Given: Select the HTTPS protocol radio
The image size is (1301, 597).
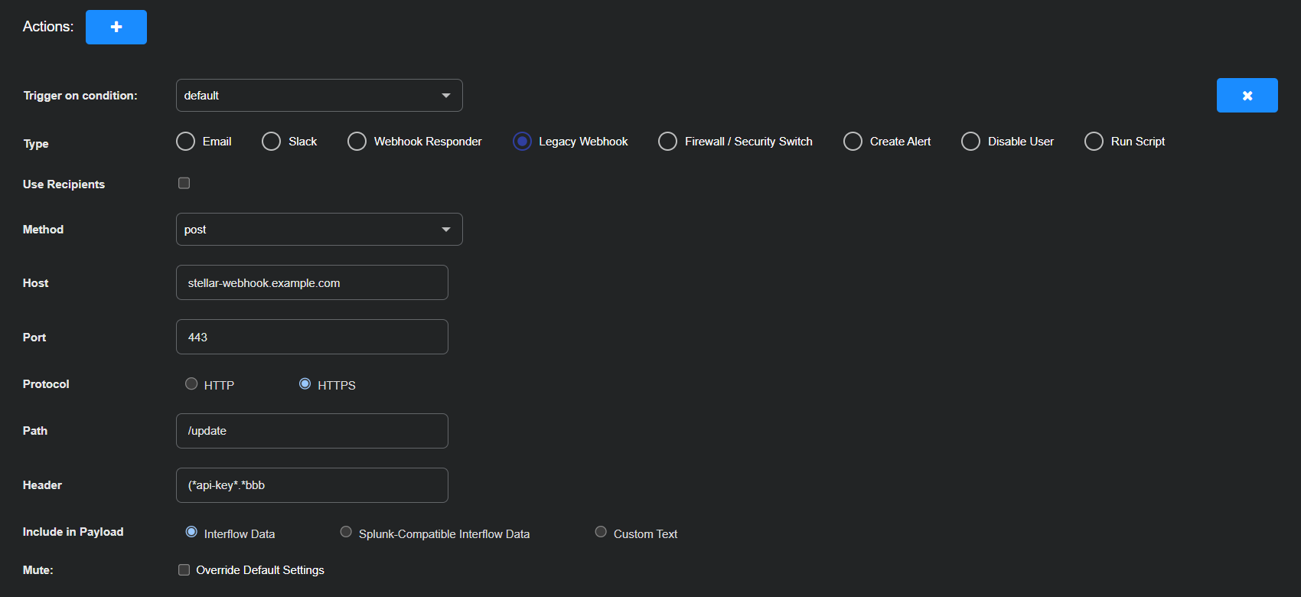Looking at the screenshot, I should click(305, 384).
